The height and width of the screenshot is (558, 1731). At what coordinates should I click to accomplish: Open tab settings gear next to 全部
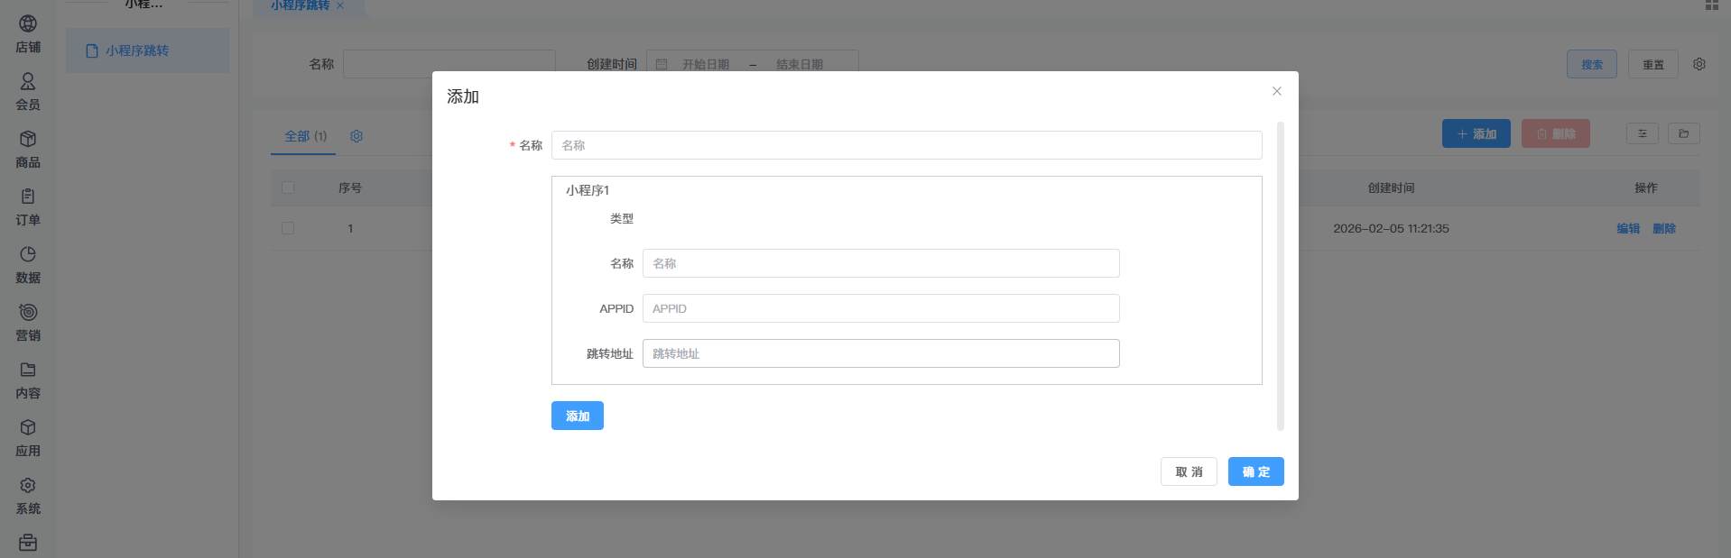point(356,136)
